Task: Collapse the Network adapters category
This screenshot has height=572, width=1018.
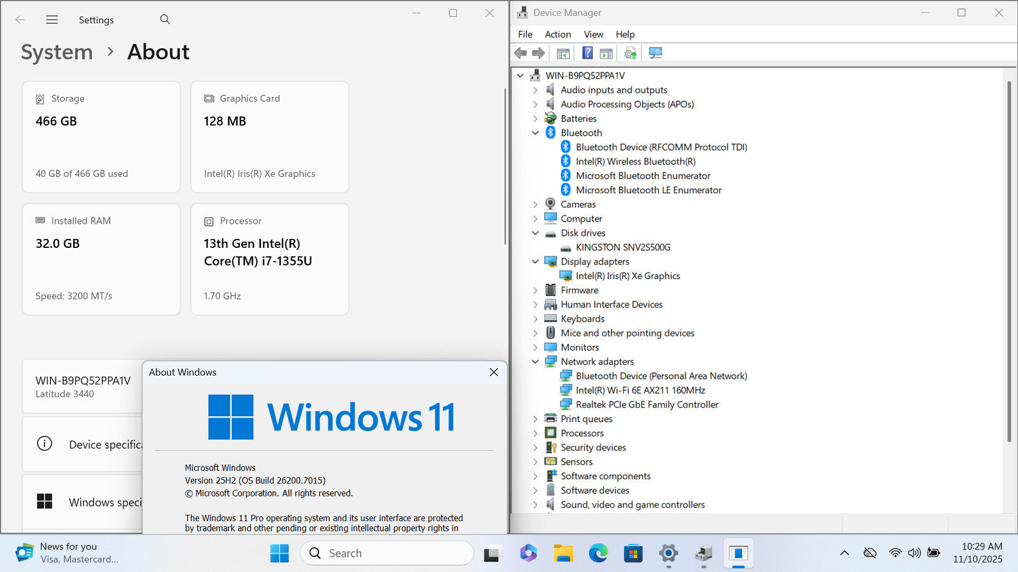Action: click(x=535, y=362)
